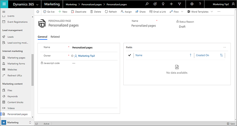The width and height of the screenshot is (237, 126).
Task: Click Deactivate in command bar
Action: tap(79, 11)
